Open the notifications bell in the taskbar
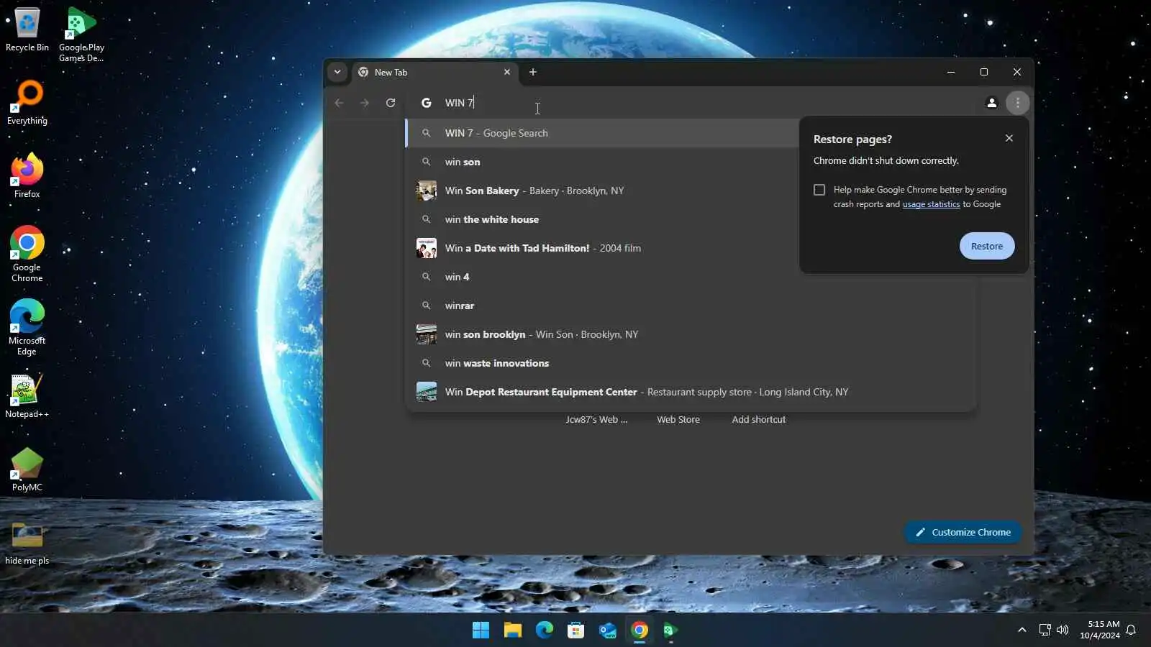 click(x=1131, y=630)
